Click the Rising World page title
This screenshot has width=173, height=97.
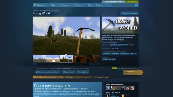click(41, 13)
